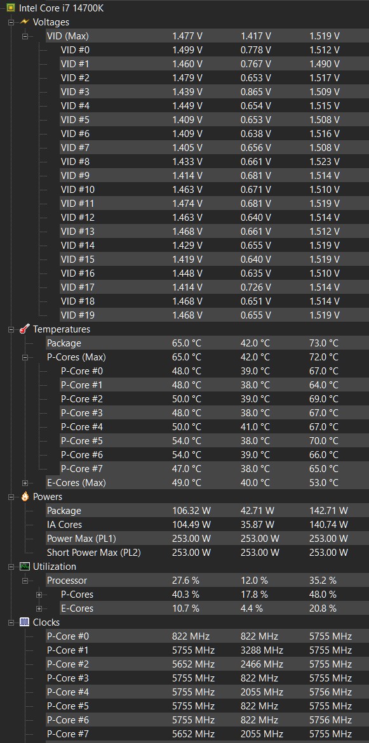Select the VID #19 row
The width and height of the screenshot is (369, 743).
215,315
